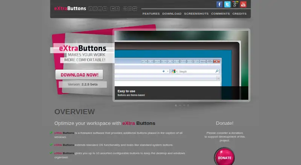The image size is (301, 165).
Task: Open the Facebook page icon
Action: (219, 4)
